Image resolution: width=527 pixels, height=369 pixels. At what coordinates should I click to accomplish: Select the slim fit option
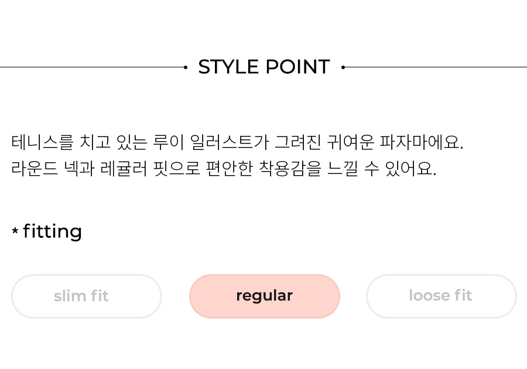click(x=87, y=296)
